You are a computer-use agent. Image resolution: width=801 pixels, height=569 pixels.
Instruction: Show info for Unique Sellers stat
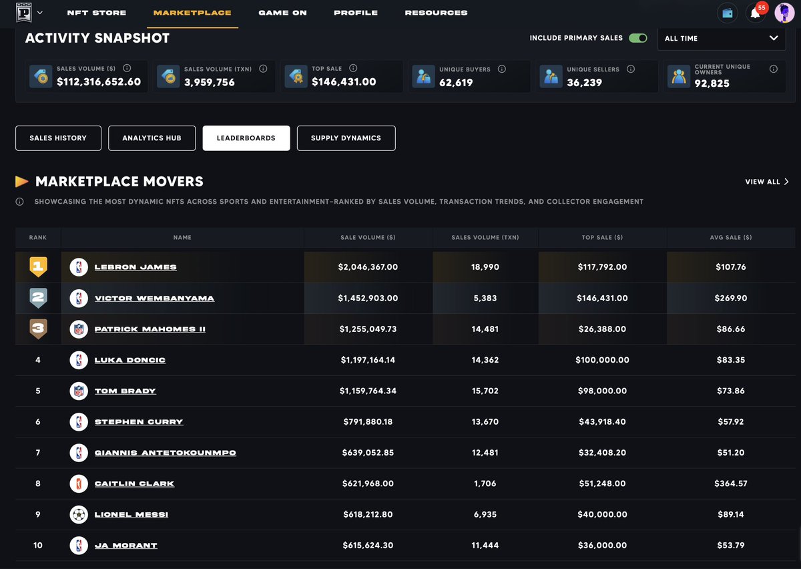point(631,69)
